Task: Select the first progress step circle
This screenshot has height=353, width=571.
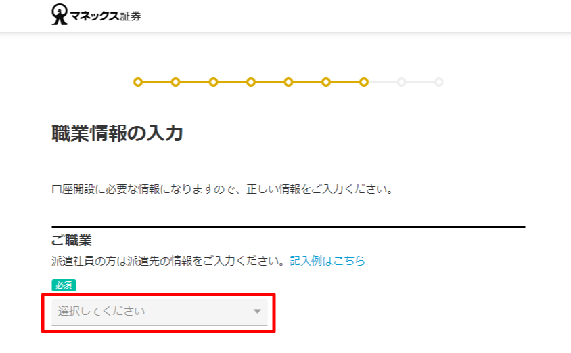Action: coord(138,82)
